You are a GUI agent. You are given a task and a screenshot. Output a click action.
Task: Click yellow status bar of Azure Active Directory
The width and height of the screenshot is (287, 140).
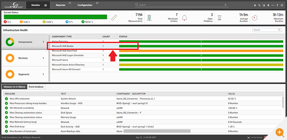point(201,65)
